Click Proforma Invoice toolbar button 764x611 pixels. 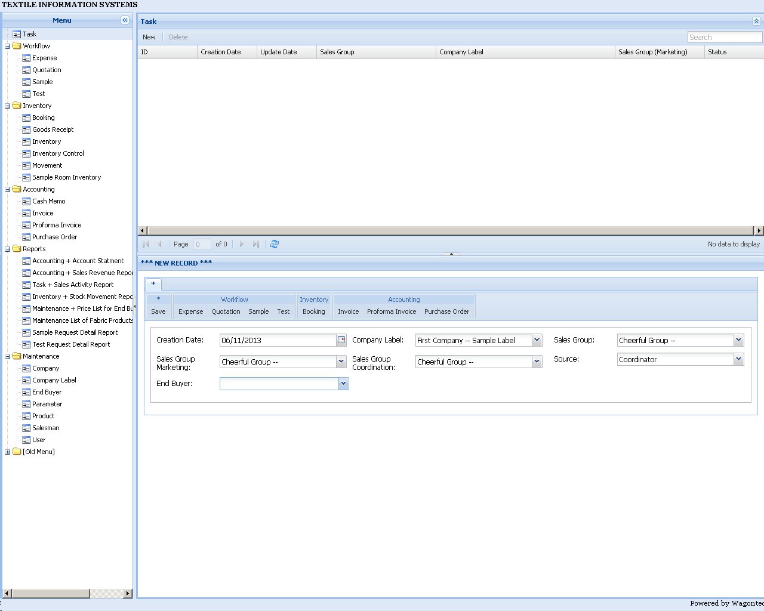click(392, 311)
